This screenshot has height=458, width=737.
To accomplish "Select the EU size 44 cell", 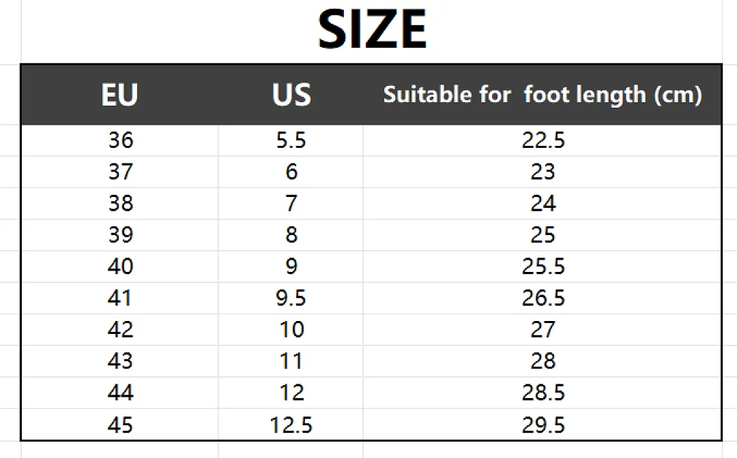I will click(120, 392).
